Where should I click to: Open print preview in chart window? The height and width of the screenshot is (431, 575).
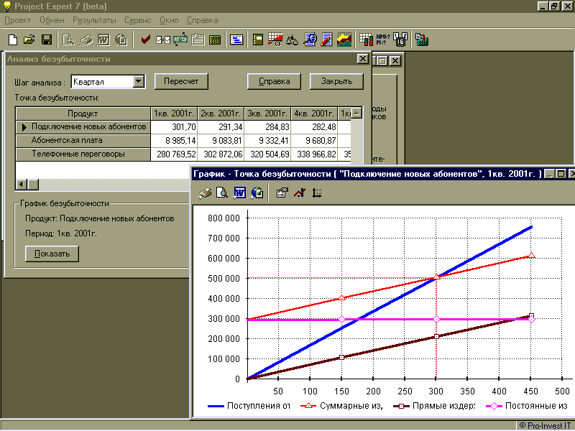[222, 193]
